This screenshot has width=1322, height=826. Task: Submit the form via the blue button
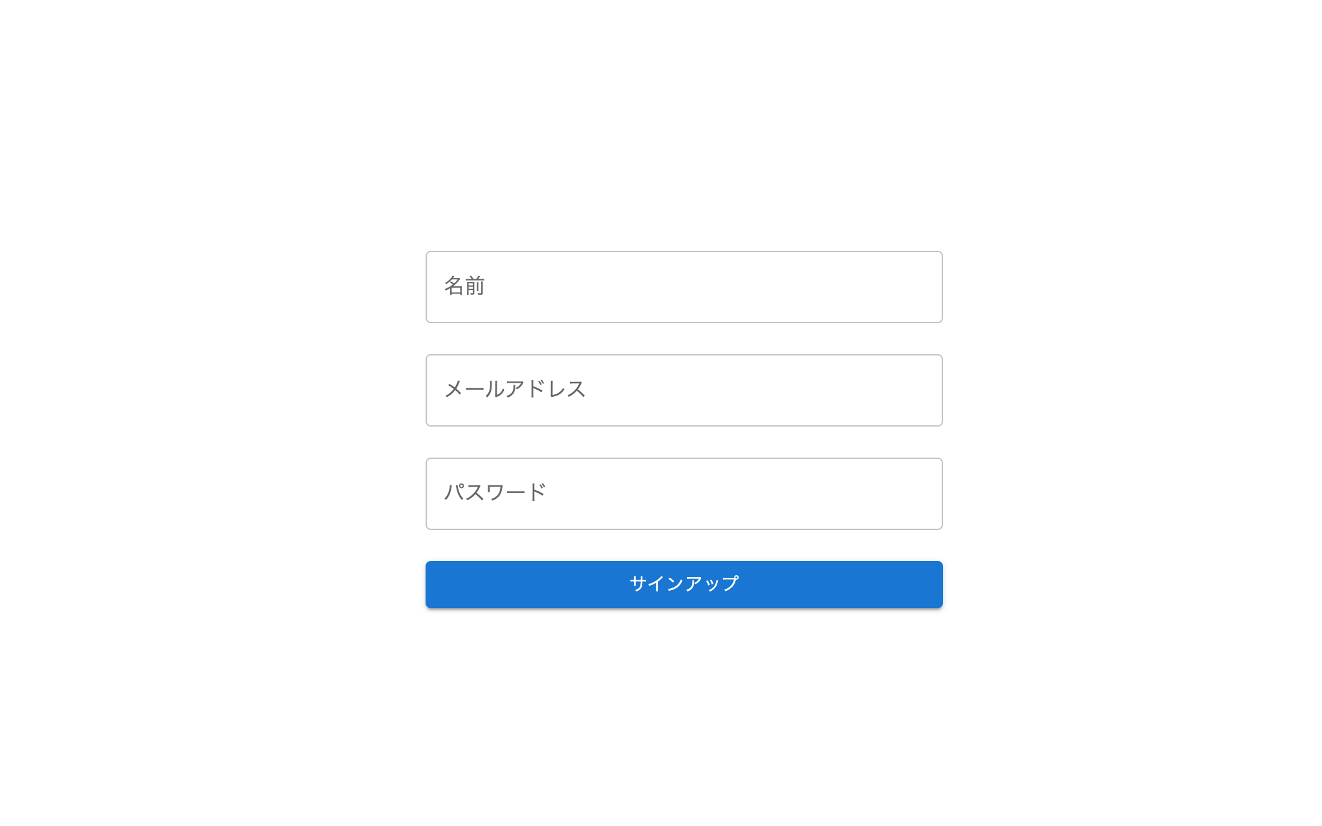tap(684, 584)
